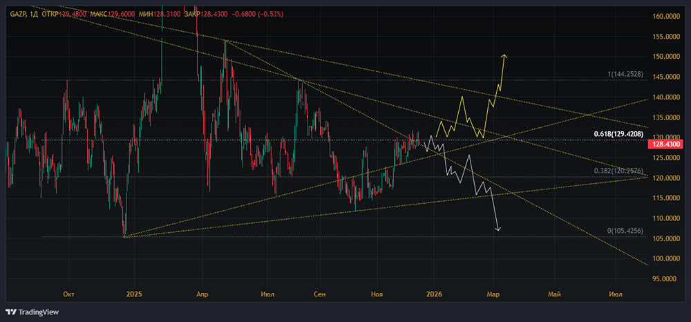
Task: Click the 0.618(129.4208) Fibonacci label
Action: pyautogui.click(x=620, y=134)
